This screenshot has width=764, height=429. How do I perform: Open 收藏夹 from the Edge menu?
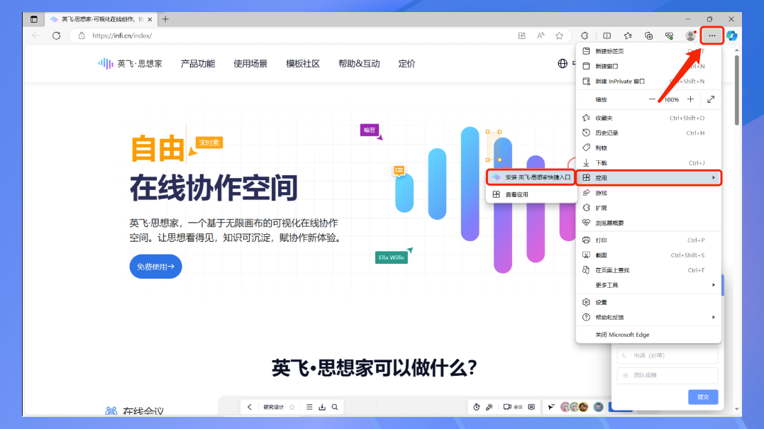tap(648, 118)
